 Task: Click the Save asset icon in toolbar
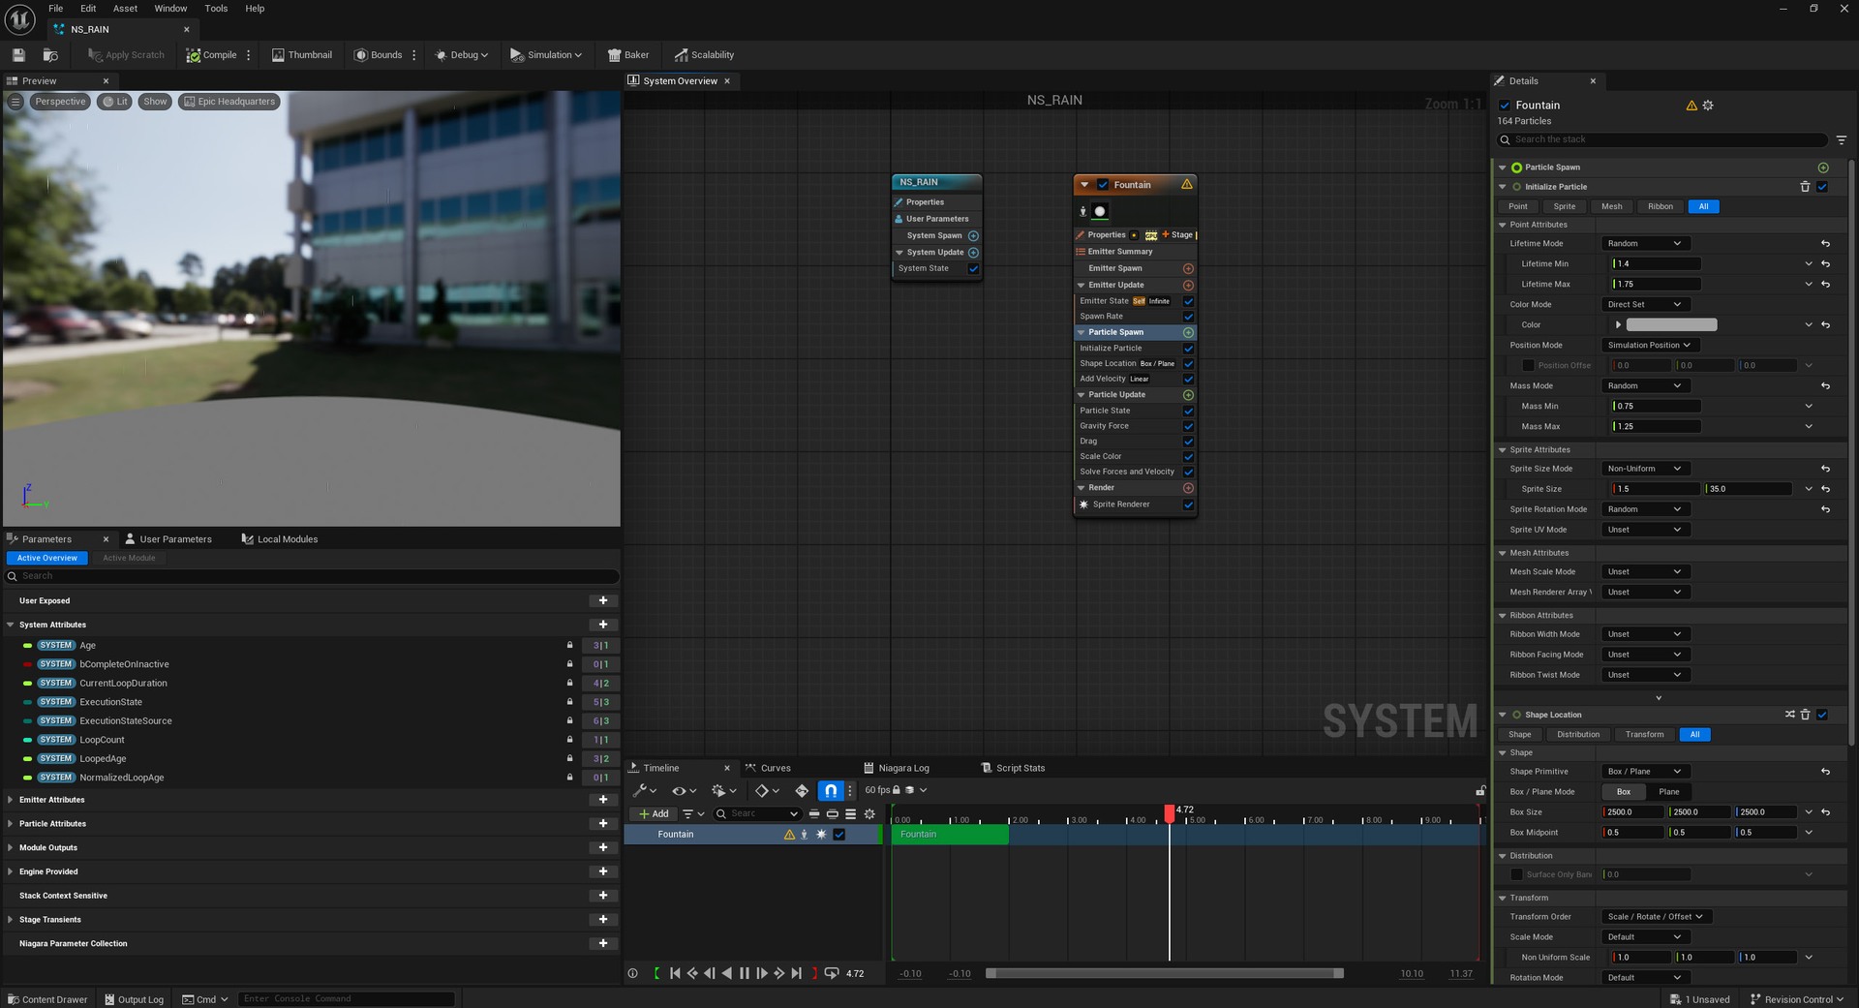coord(18,55)
